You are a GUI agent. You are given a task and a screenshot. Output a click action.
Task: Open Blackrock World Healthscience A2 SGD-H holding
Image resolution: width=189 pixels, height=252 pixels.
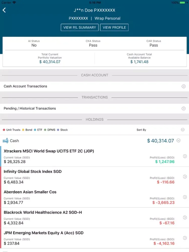click(x=94, y=218)
